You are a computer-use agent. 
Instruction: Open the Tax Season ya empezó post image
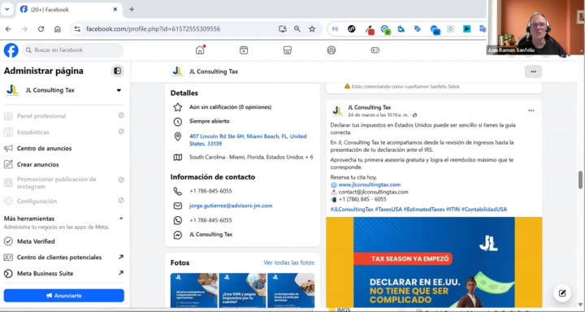434,262
